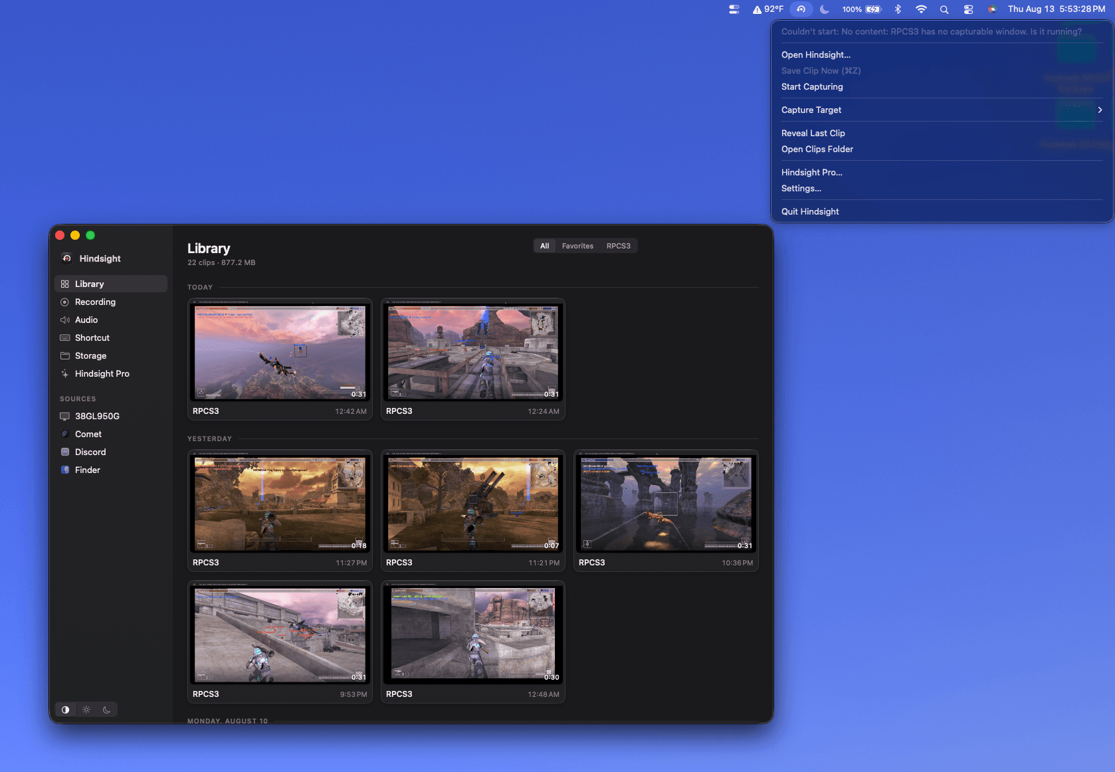This screenshot has height=772, width=1115.
Task: Open the RPCS3 clip from 11:27 PM
Action: coord(280,510)
